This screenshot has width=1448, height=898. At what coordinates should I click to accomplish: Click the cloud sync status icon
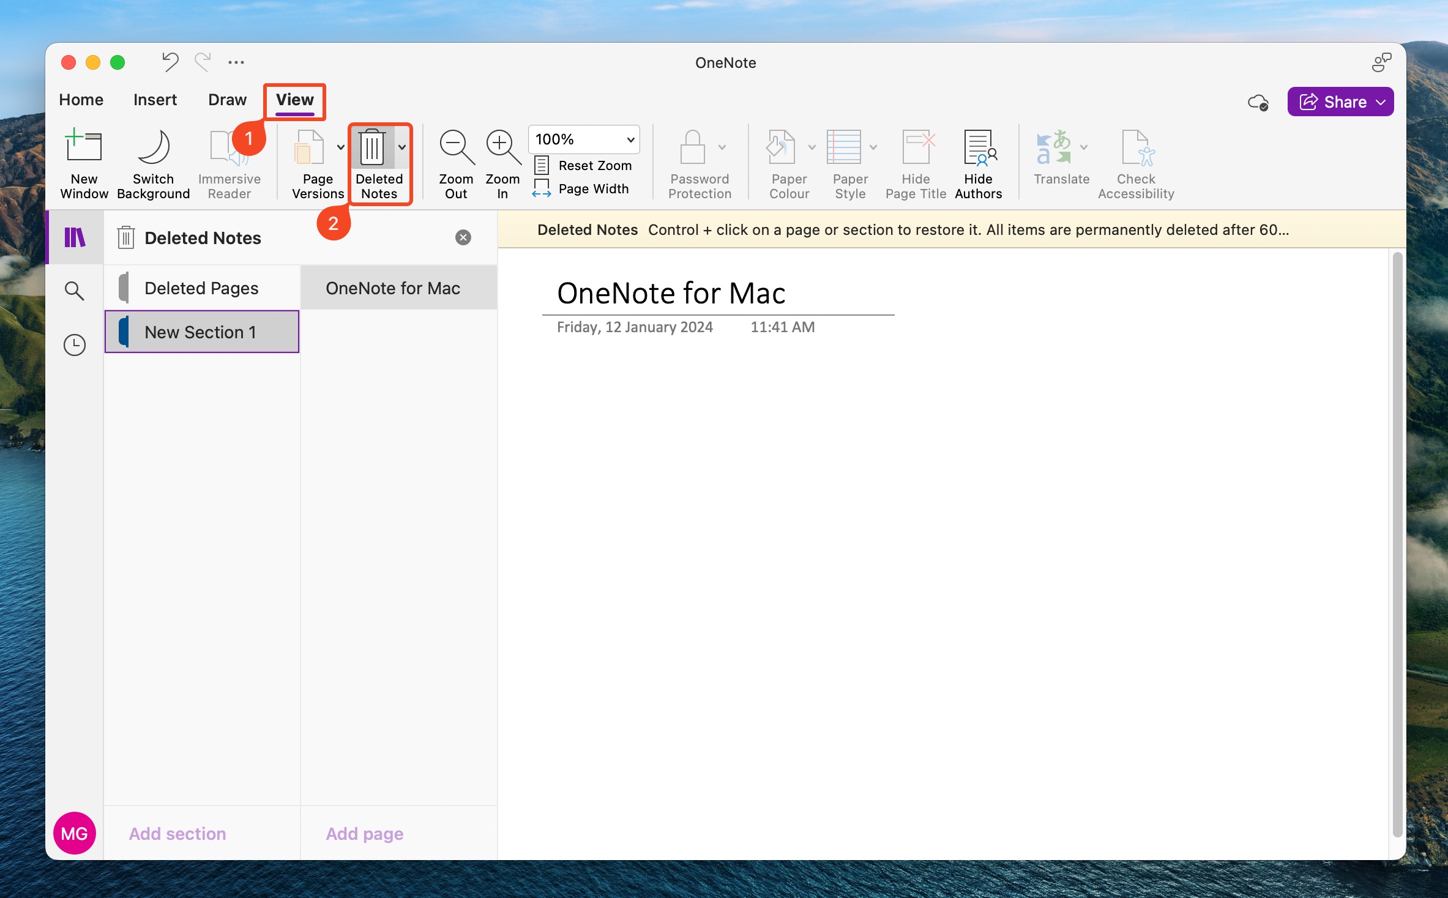click(1258, 102)
